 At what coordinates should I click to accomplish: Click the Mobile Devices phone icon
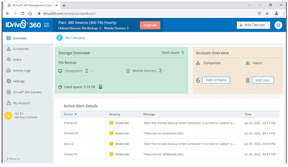[128, 71]
